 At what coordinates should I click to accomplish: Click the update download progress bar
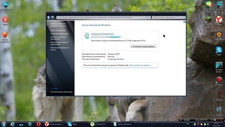click(106, 37)
